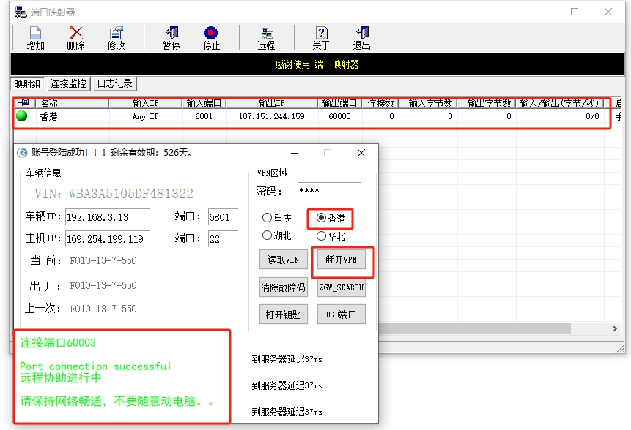The image size is (631, 430).
Task: Choose the 湖北 VPN region option
Action: (267, 236)
